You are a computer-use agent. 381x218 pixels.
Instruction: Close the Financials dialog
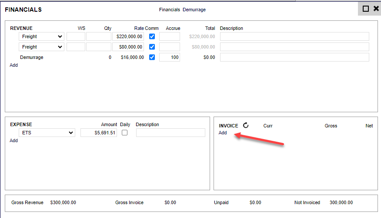click(x=376, y=9)
